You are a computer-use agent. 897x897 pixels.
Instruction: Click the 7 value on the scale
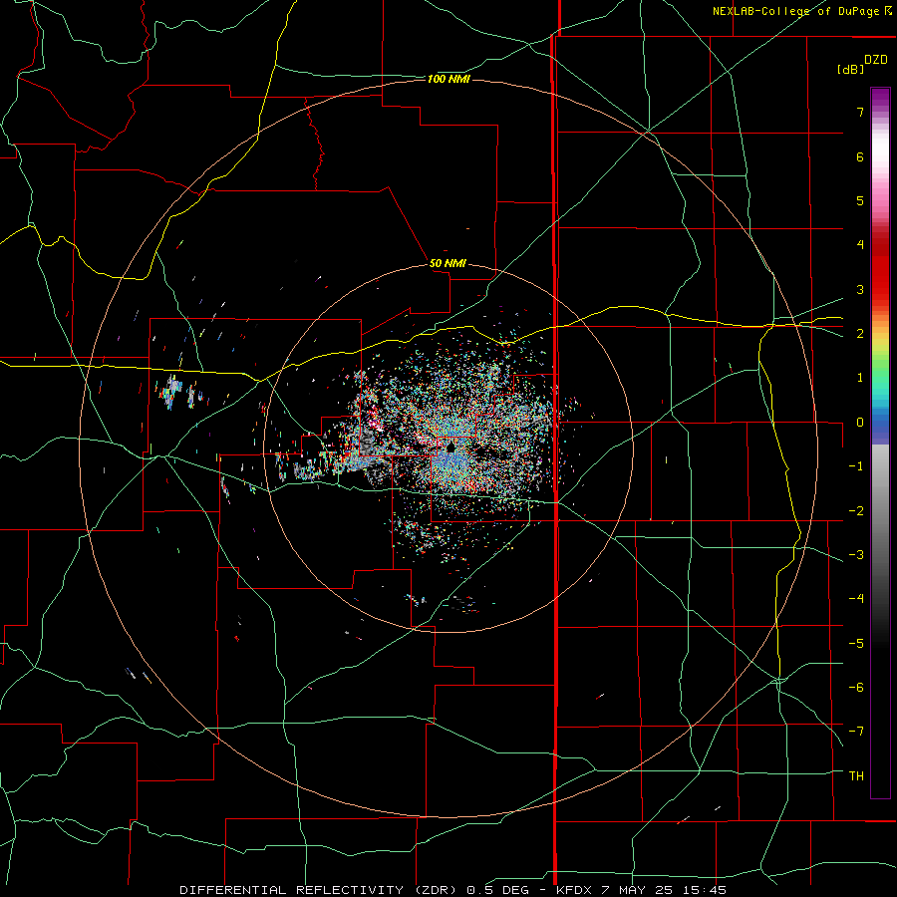tap(860, 112)
